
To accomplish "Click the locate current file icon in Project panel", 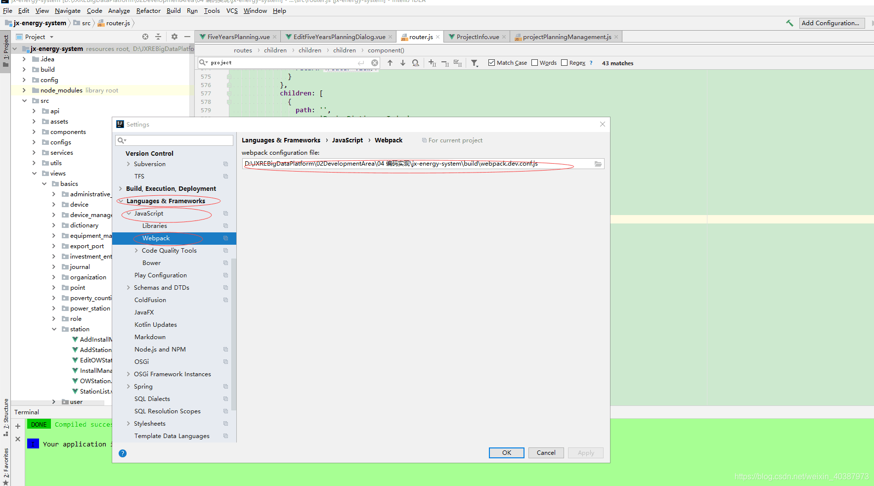I will click(145, 37).
